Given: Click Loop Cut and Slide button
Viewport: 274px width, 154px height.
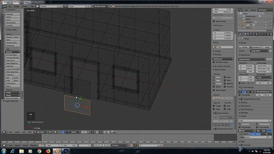Looking at the screenshot, I should [x=13, y=69].
